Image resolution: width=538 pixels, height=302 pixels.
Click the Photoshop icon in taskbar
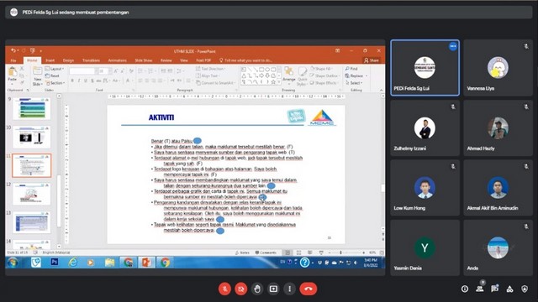pos(54,263)
